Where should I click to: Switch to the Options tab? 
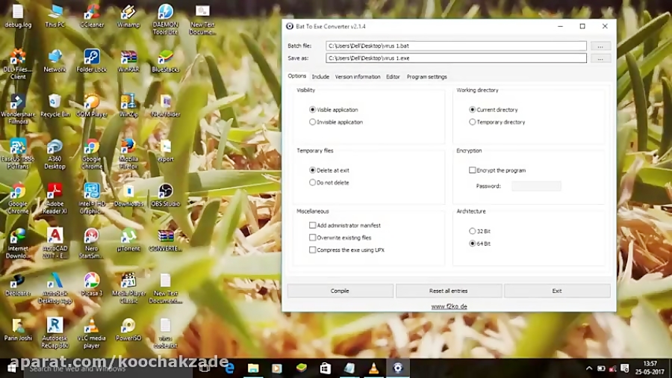click(x=297, y=76)
